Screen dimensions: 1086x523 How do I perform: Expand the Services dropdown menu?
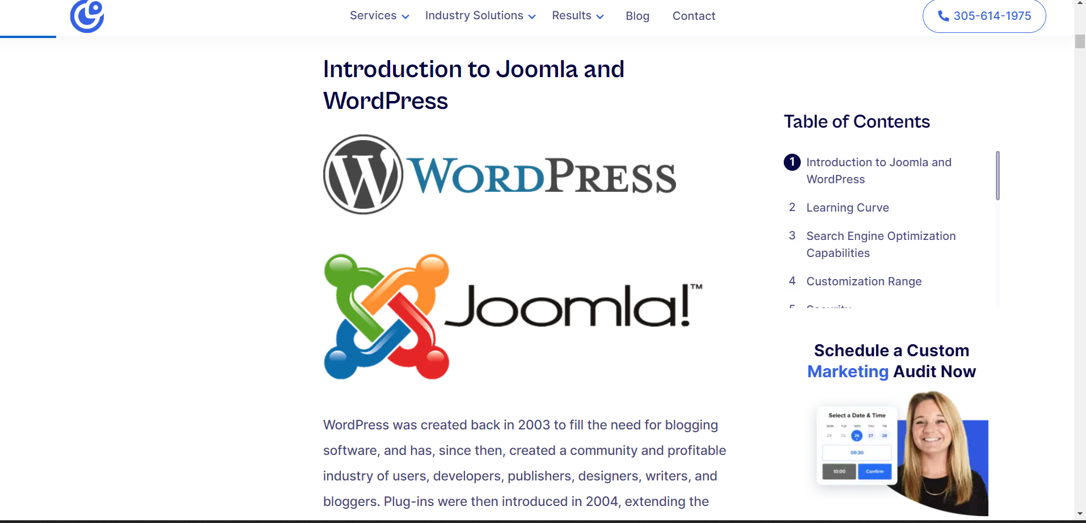pos(379,16)
